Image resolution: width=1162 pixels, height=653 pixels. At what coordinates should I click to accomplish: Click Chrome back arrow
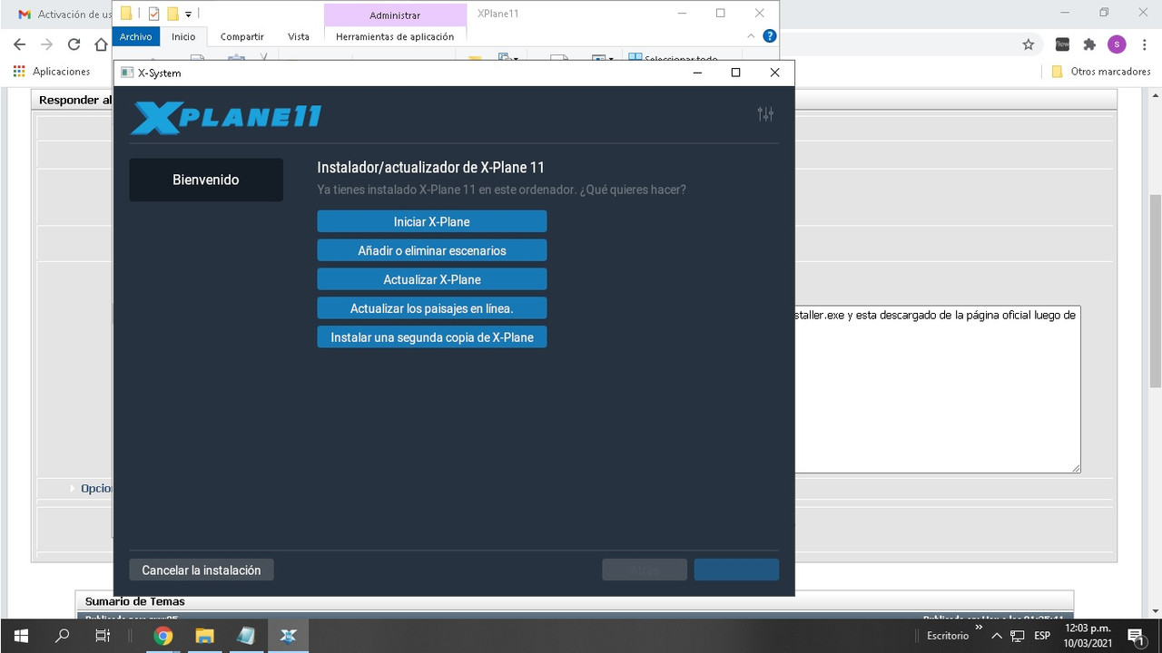click(20, 44)
